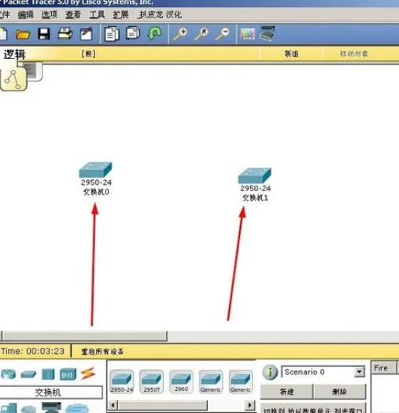This screenshot has height=413, width=399.
Task: Open the Scenario 0 dropdown
Action: [359, 372]
